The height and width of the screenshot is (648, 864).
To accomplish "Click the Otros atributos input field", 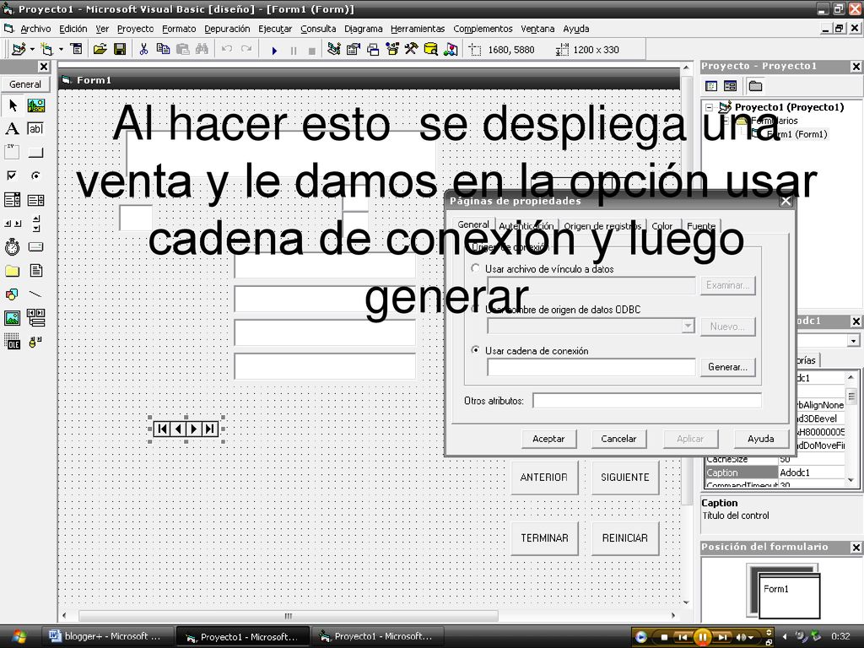I will 647,401.
